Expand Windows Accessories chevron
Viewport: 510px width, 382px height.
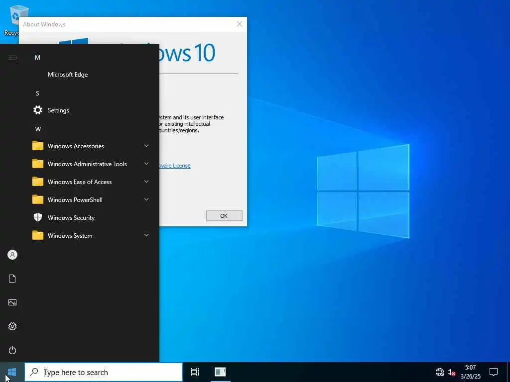click(x=146, y=146)
